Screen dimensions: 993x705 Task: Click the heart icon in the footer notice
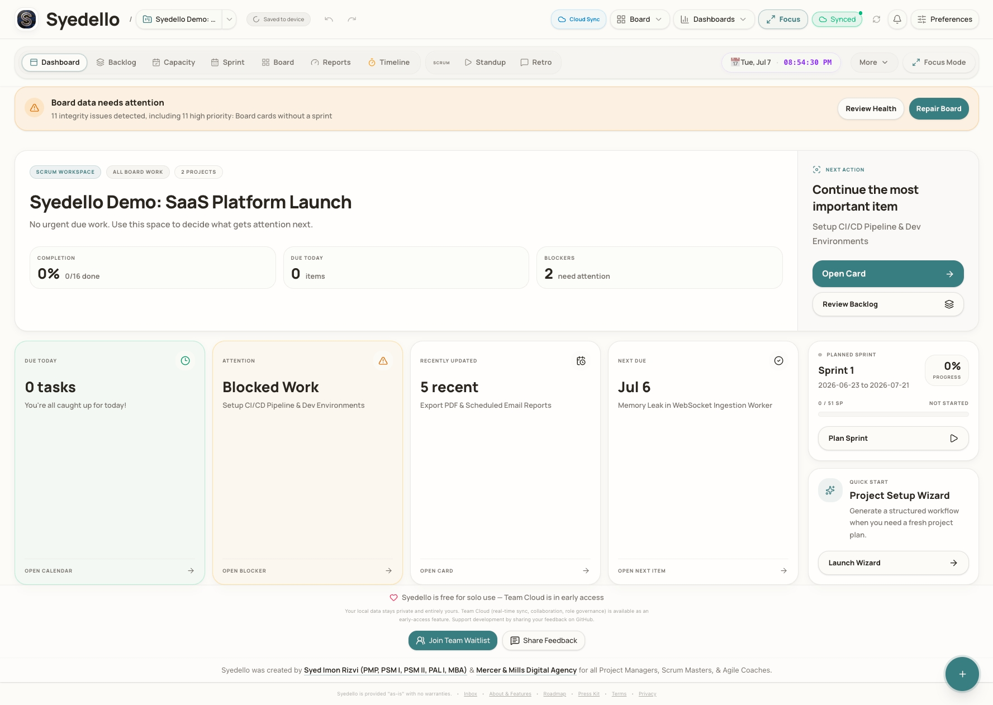coord(393,598)
